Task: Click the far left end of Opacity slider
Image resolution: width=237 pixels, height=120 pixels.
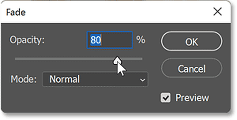Action: pos(16,59)
